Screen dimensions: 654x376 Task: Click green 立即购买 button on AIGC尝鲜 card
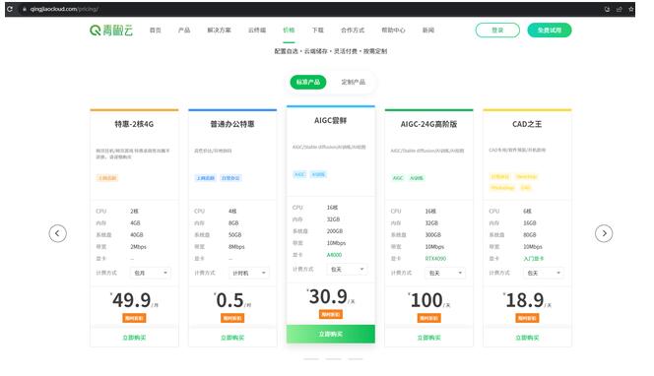(331, 334)
